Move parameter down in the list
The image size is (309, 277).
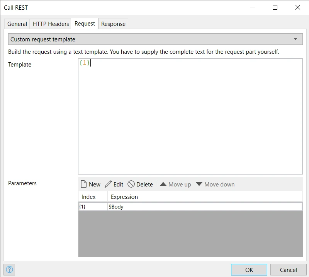tap(215, 184)
